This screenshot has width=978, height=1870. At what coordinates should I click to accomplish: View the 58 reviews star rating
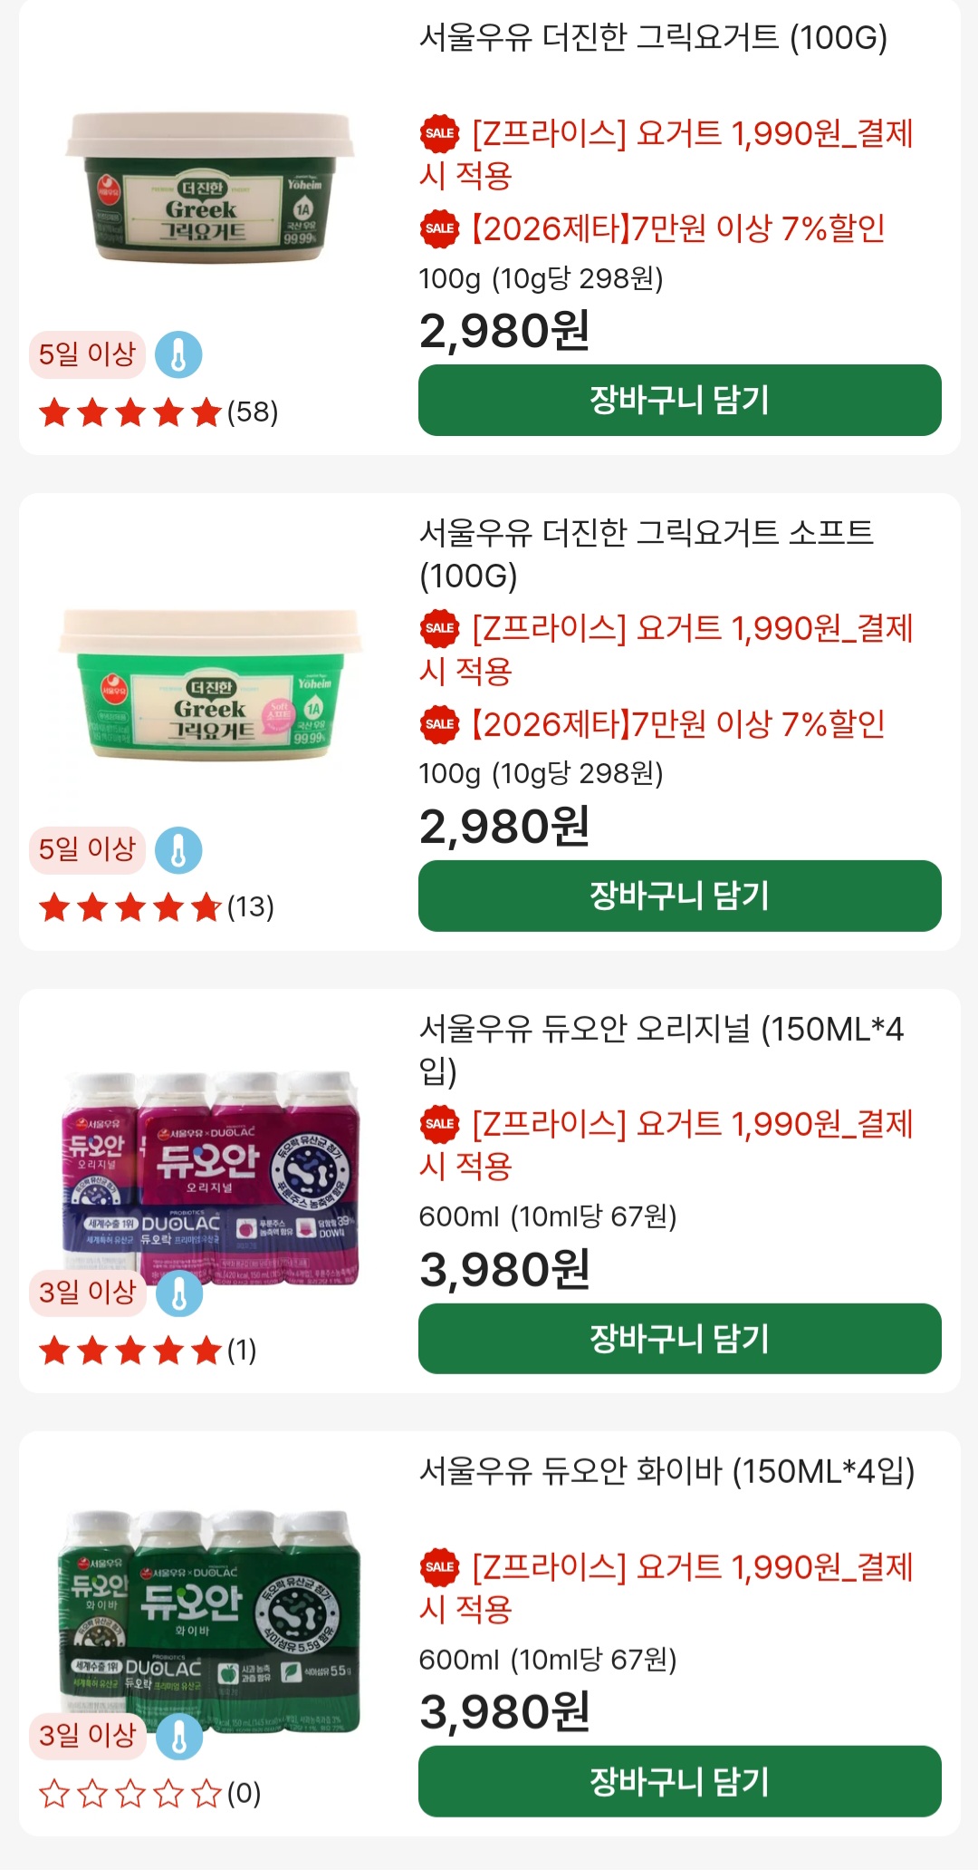[x=158, y=412]
